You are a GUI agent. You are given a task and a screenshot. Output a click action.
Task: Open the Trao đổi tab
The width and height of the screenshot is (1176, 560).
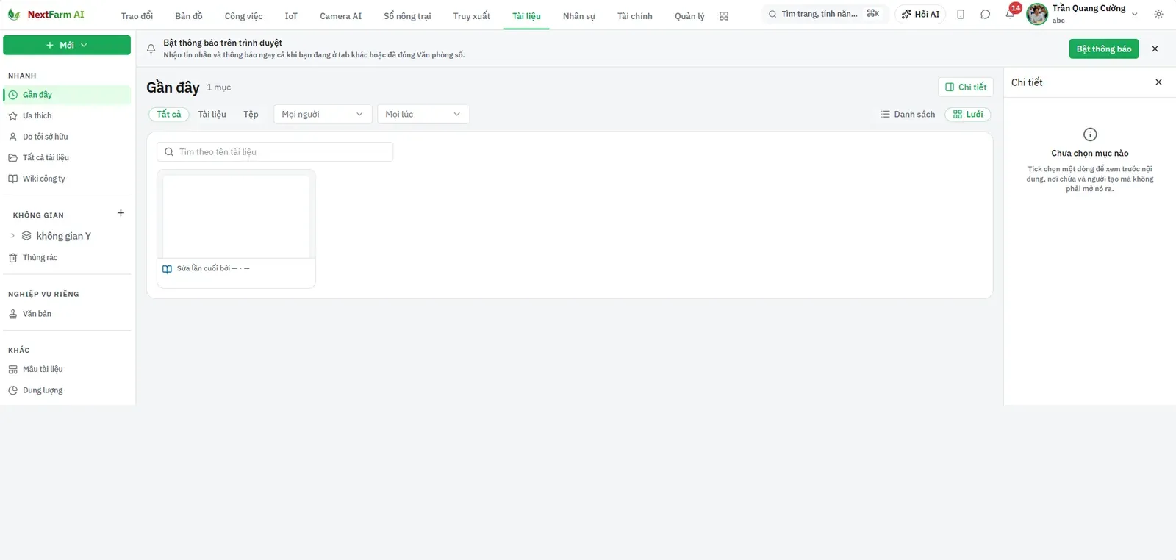(x=137, y=16)
